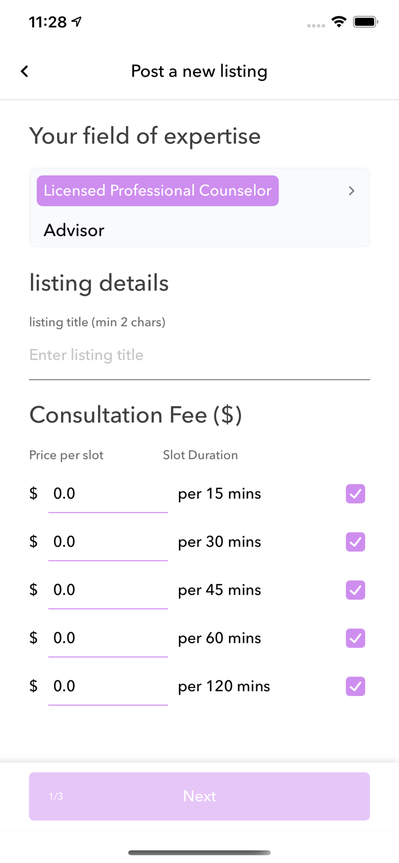Toggle the per 45 mins checkbox

355,590
